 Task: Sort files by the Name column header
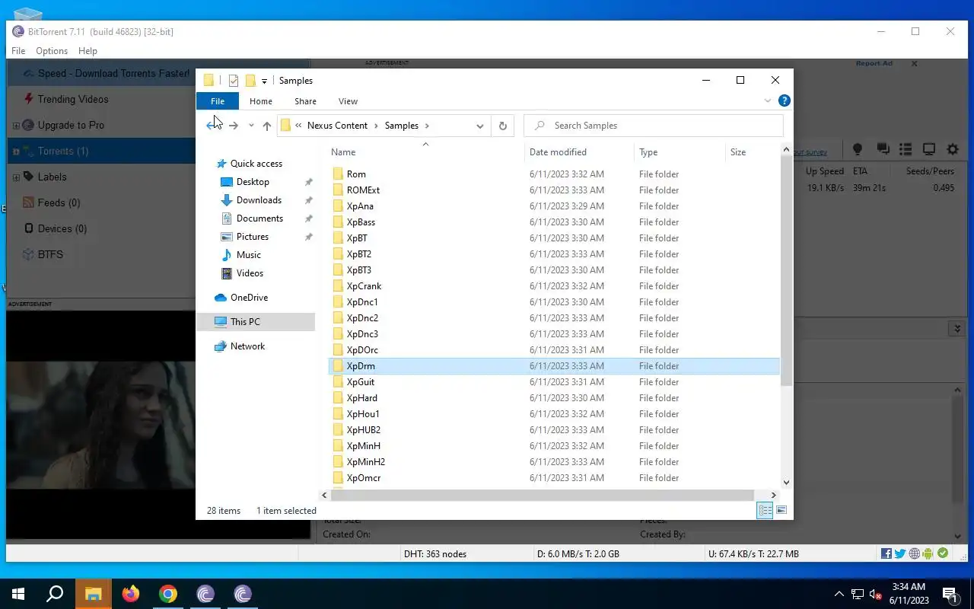343,152
